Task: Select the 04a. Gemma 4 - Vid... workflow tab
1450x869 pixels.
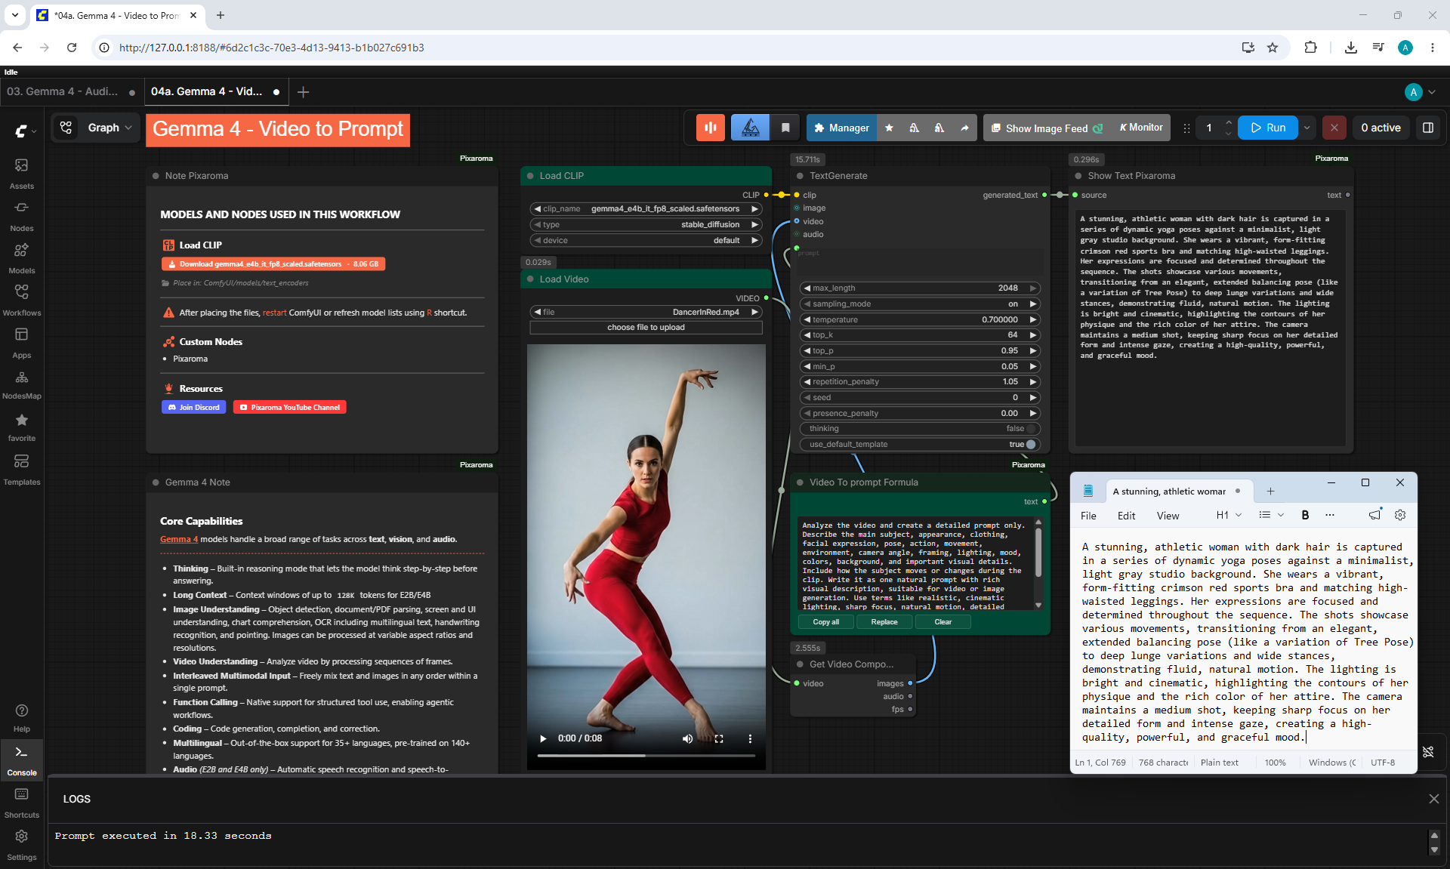Action: pyautogui.click(x=215, y=92)
